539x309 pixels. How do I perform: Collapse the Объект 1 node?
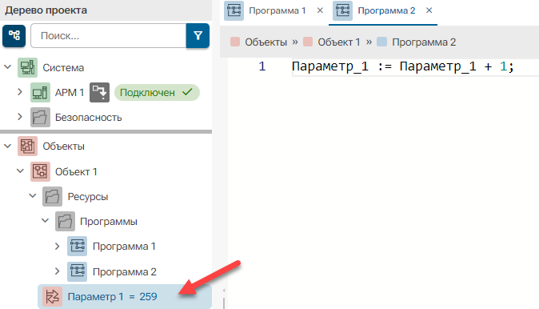[x=20, y=171]
